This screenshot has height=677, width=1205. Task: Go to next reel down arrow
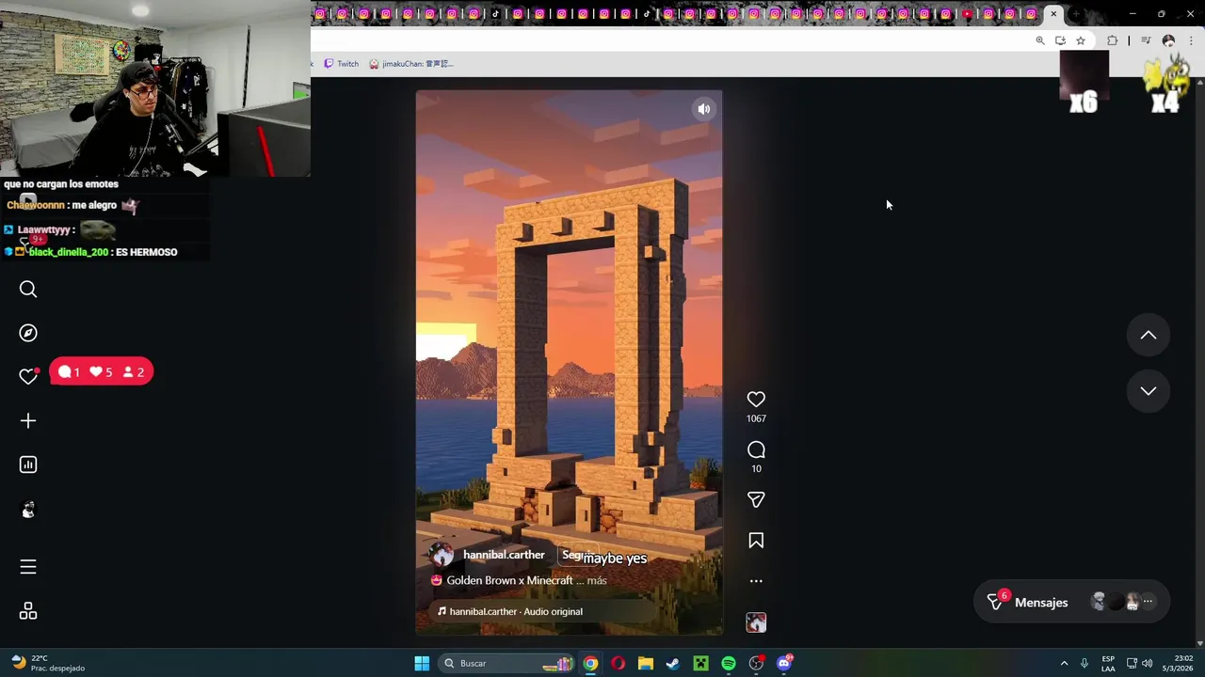tap(1149, 391)
